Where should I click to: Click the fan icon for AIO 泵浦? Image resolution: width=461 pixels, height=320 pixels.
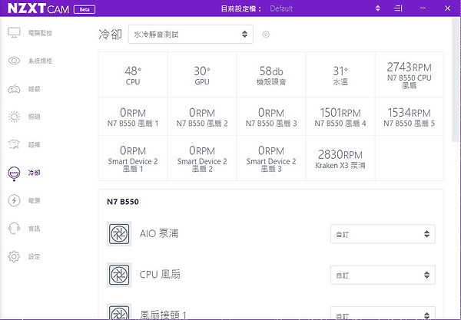pyautogui.click(x=119, y=234)
